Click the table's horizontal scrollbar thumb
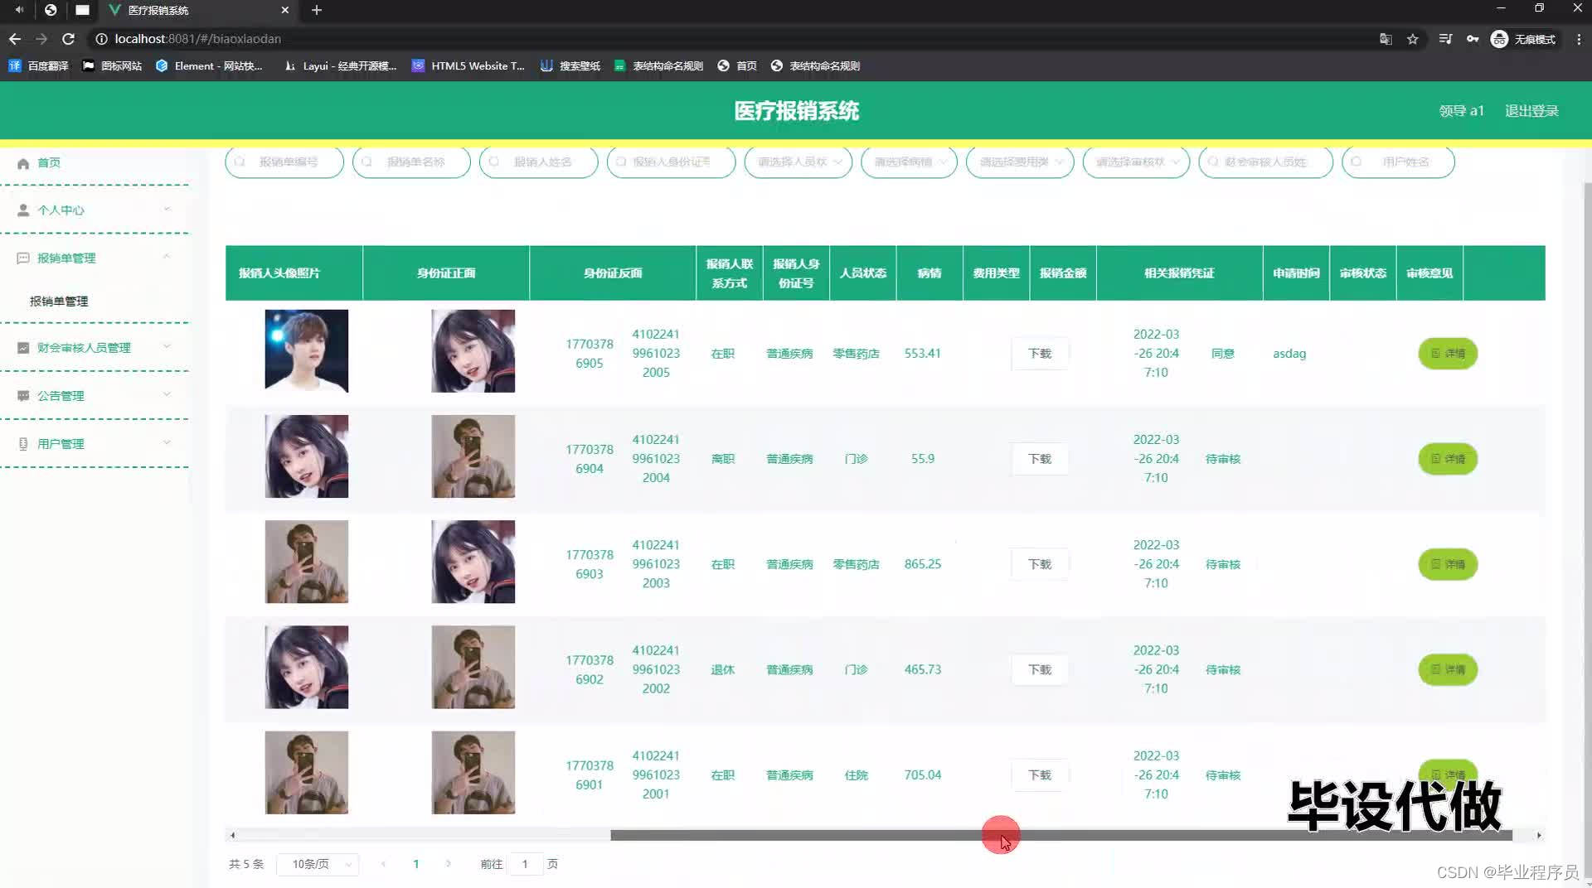This screenshot has height=888, width=1592. (x=1061, y=836)
